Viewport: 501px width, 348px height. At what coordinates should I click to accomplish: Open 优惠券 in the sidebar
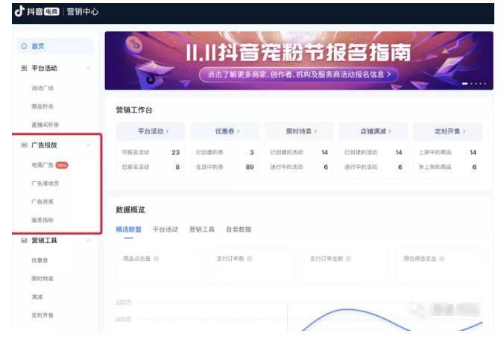click(40, 260)
